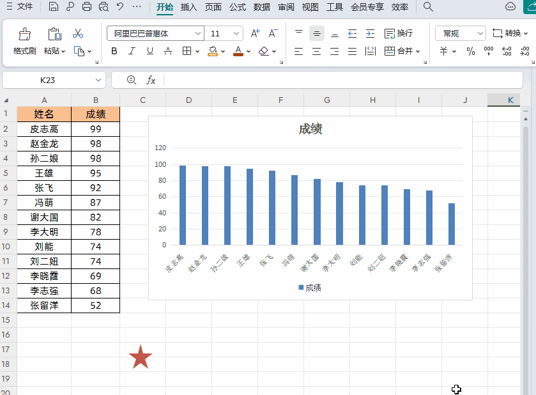Toggle Middle vertical alignment

pos(316,33)
